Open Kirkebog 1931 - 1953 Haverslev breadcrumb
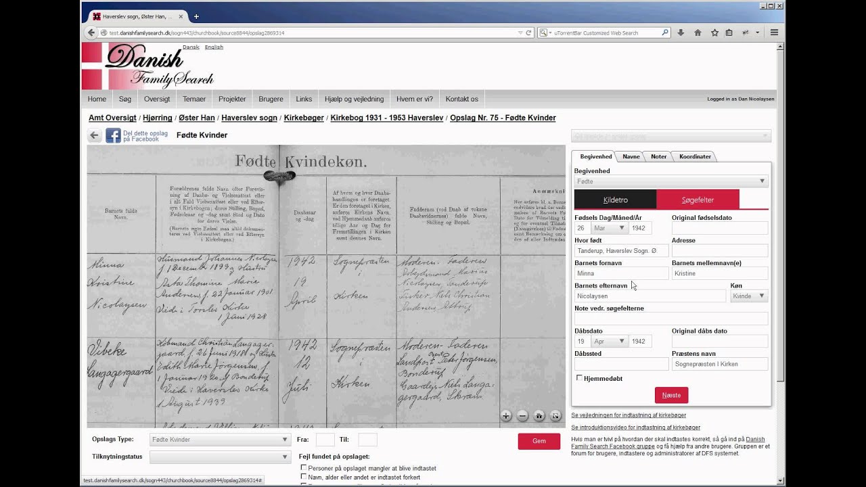This screenshot has width=866, height=487. 387,118
